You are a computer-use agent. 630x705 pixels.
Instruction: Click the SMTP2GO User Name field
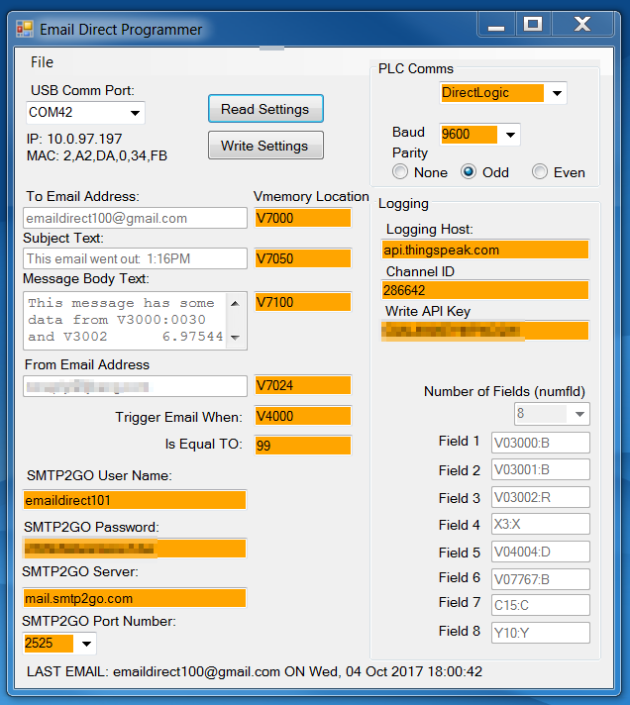[135, 500]
